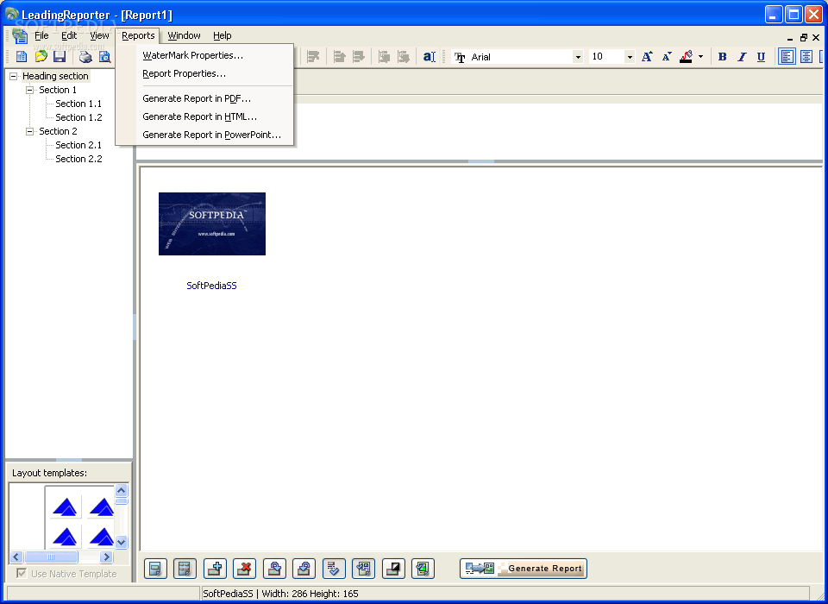Open the Window menu

(x=184, y=35)
